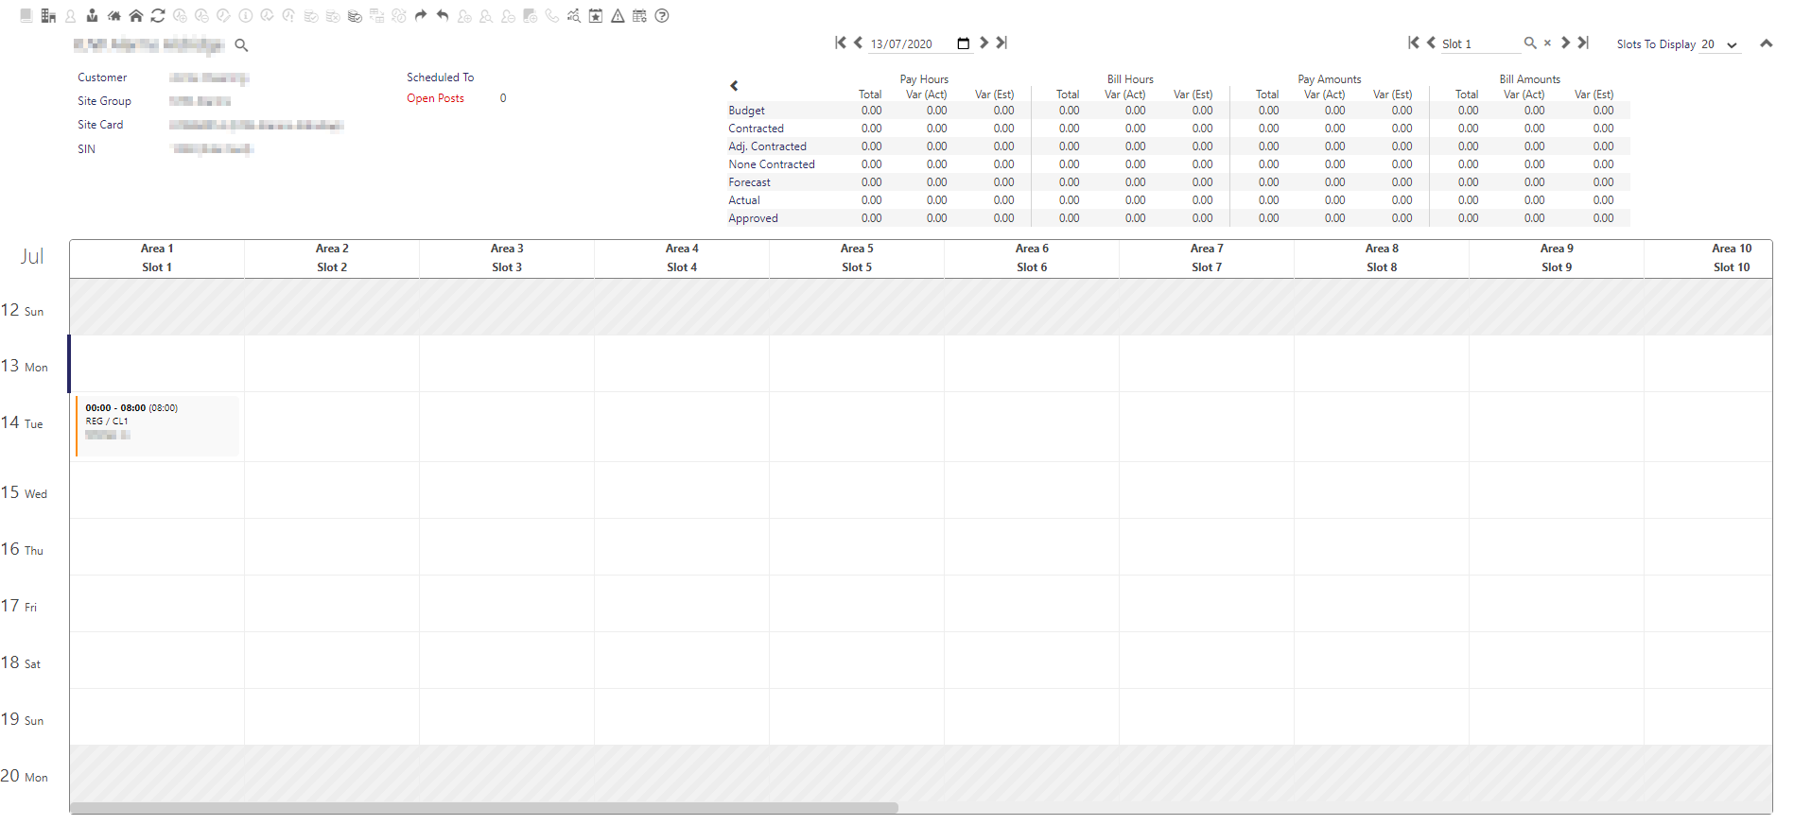Jump to the last slot
Screen dimensions: 1794x825
point(1583,43)
